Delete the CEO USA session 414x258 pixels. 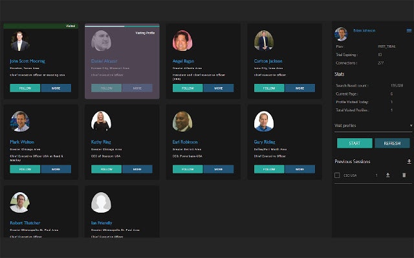tap(404, 175)
